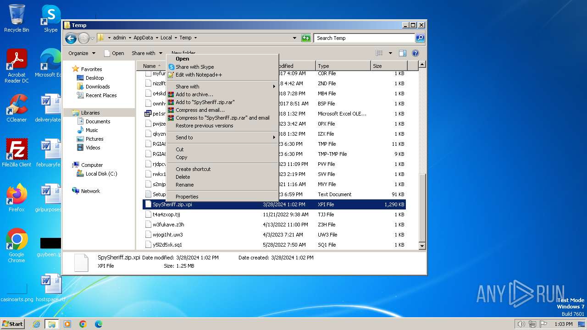Image resolution: width=587 pixels, height=330 pixels.
Task: Click the taskbar clock showing 1:03 PM
Action: (563, 324)
